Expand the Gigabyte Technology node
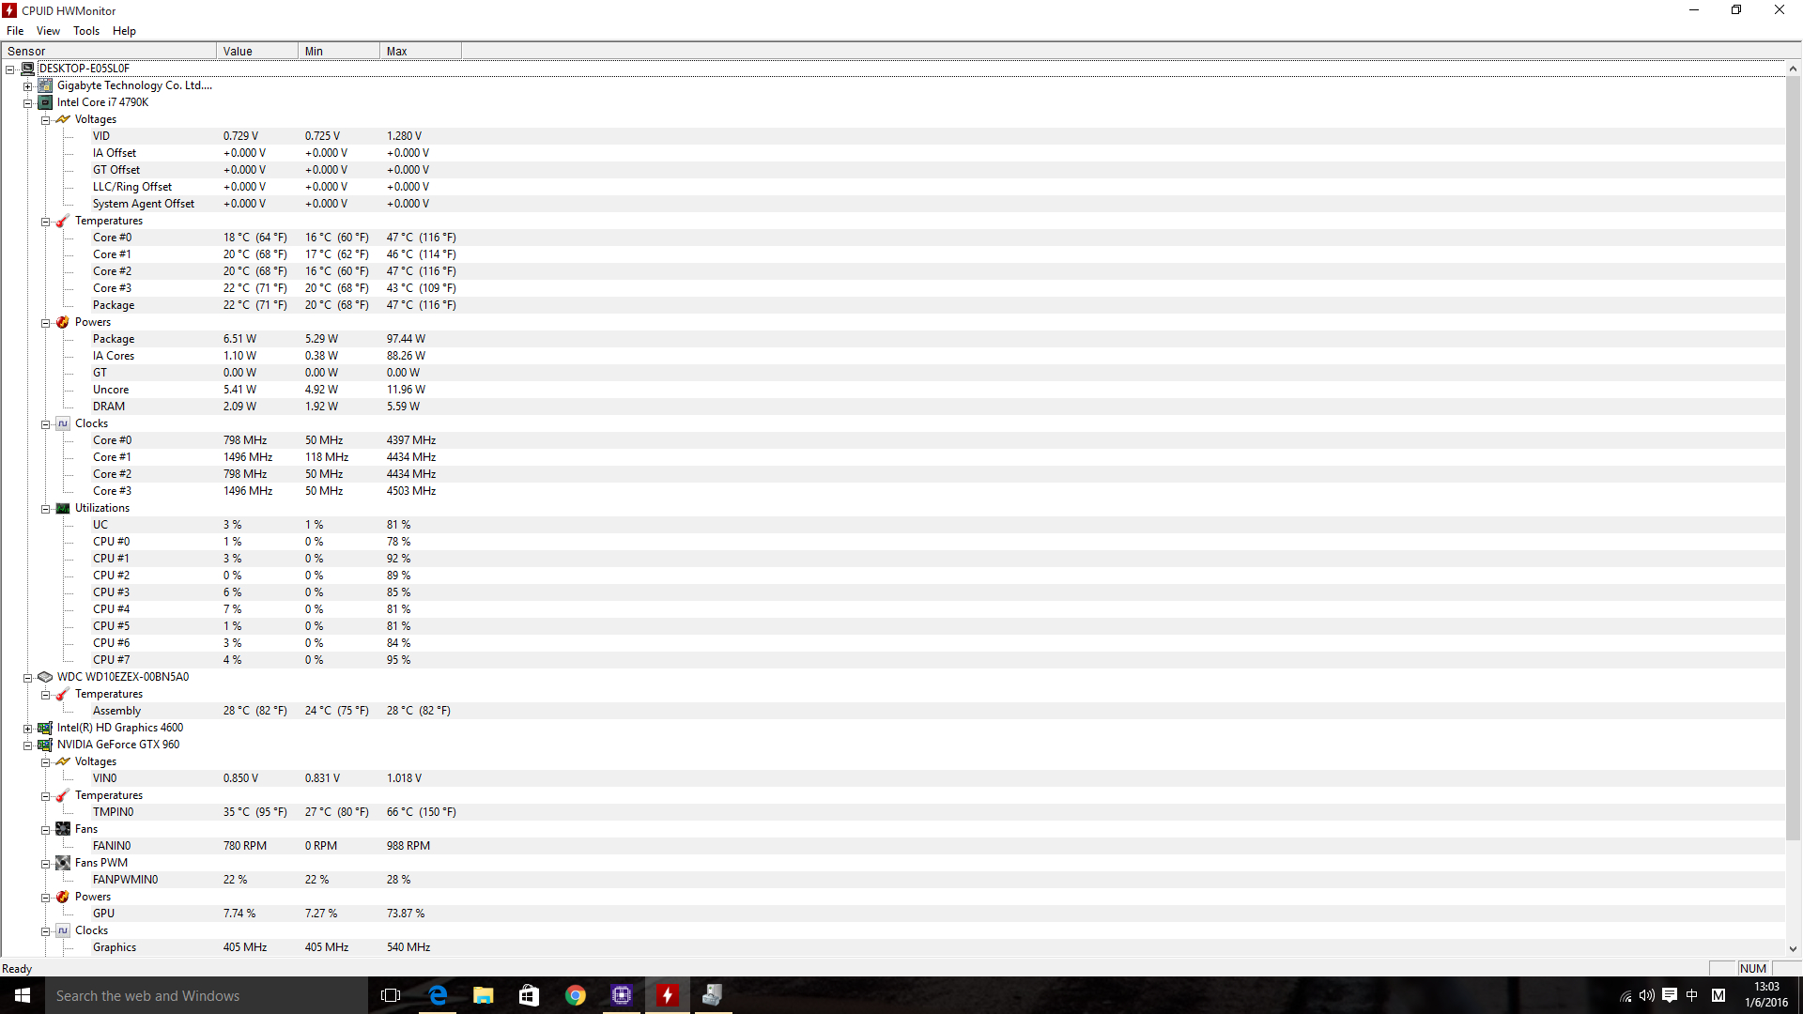The width and height of the screenshot is (1803, 1014). point(28,86)
